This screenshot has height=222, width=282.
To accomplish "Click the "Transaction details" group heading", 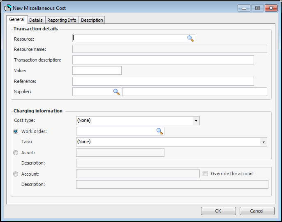I will click(36, 29).
